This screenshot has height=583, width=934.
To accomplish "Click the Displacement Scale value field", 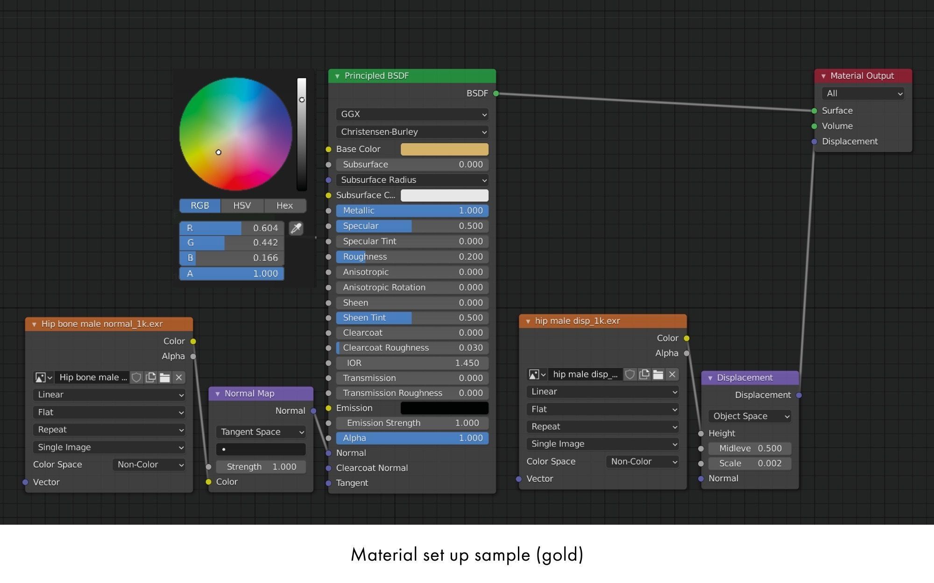I will [750, 463].
